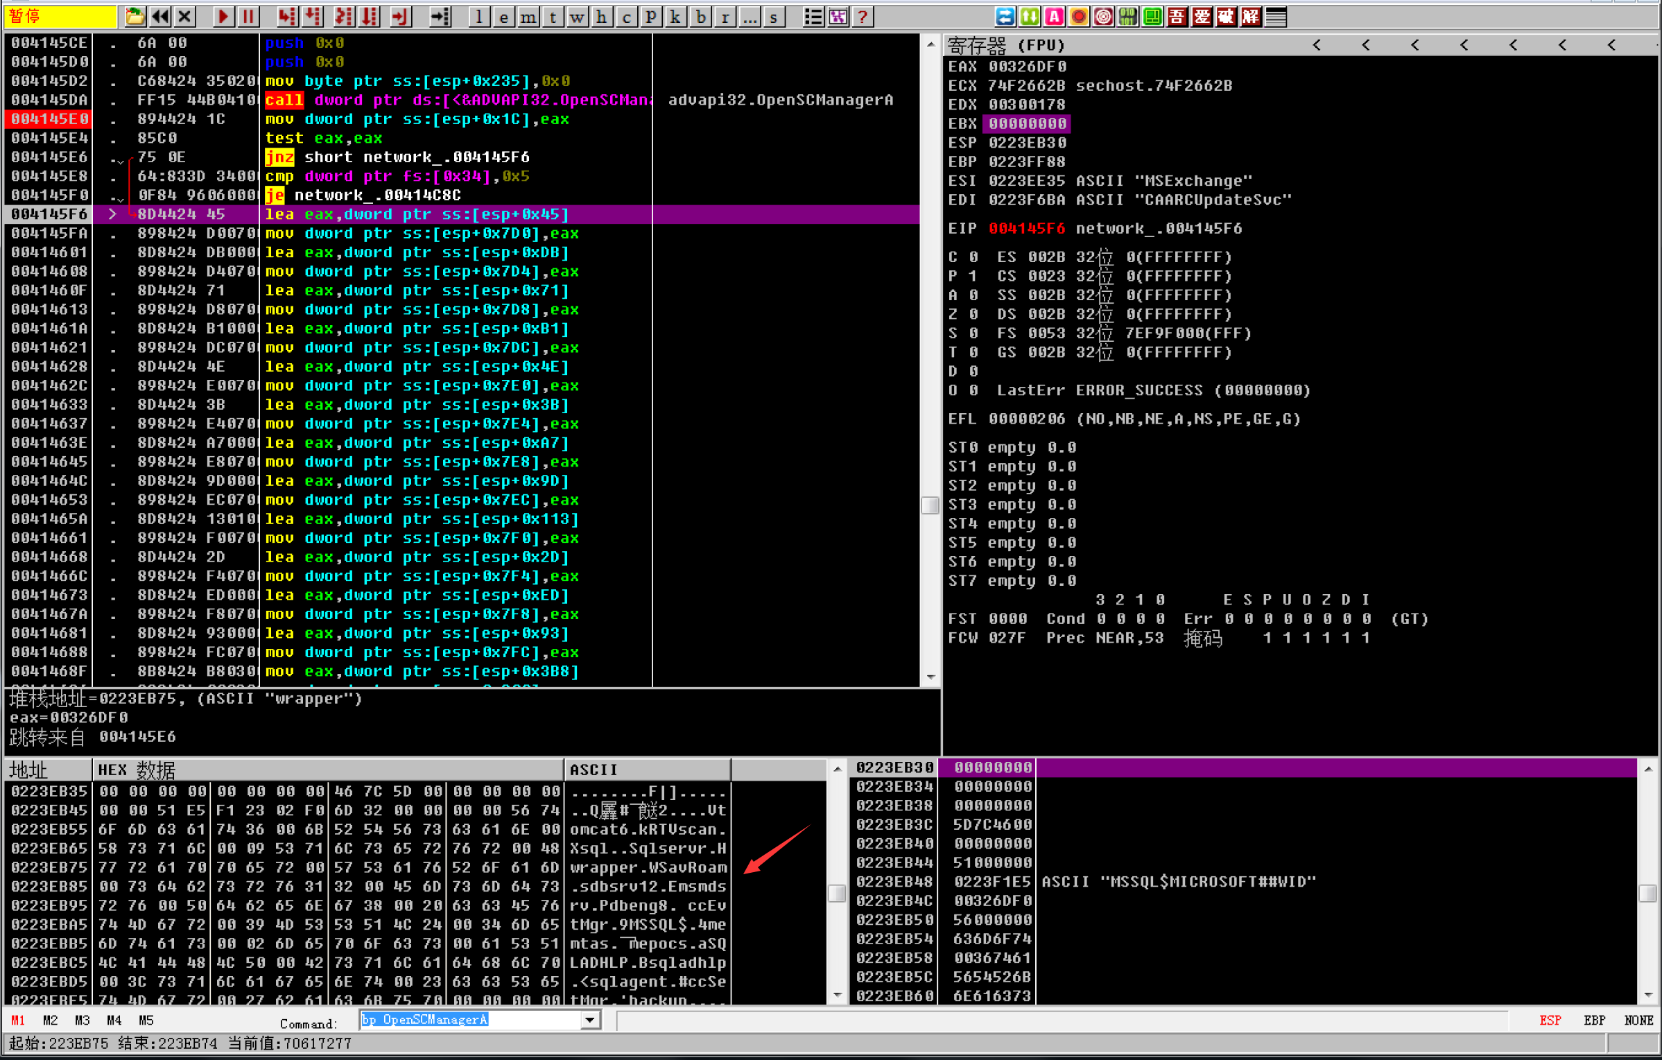The image size is (1662, 1060).
Task: Click the Execute till return icon
Action: 401,16
